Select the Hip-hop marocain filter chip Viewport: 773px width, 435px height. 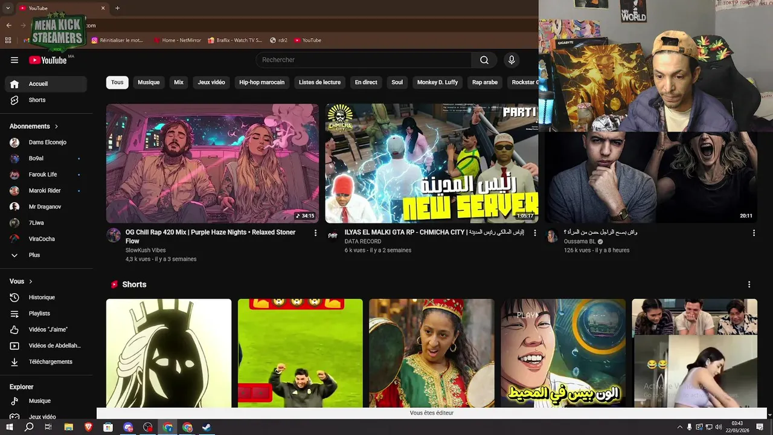click(261, 82)
